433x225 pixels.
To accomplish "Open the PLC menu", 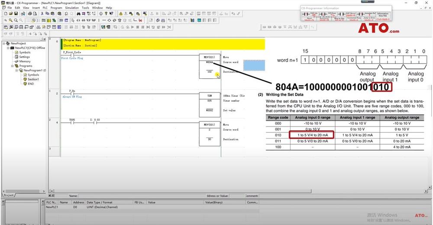I will click(x=45, y=8).
